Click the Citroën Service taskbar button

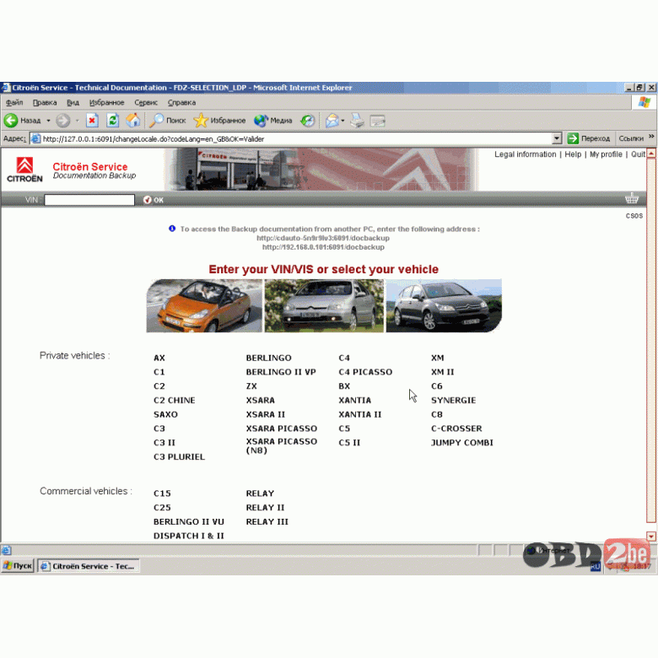[89, 566]
